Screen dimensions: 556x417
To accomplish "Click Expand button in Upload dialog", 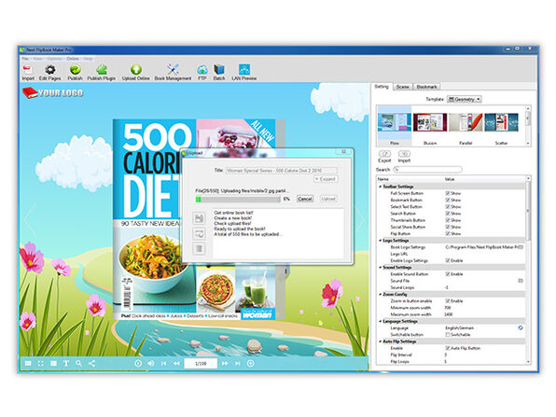I will pos(326,179).
